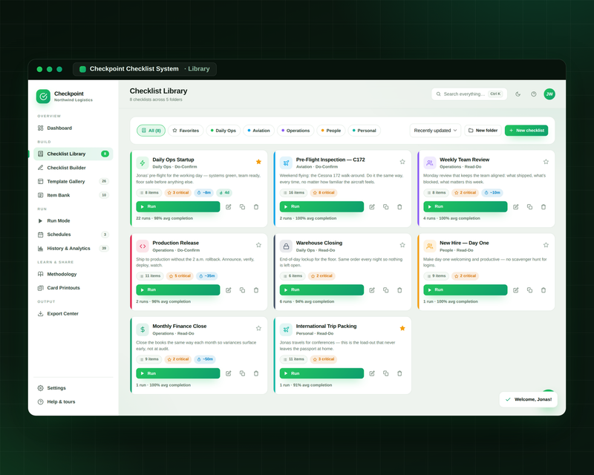The image size is (594, 475).
Task: Open the Recently updated sort dropdown
Action: [435, 131]
